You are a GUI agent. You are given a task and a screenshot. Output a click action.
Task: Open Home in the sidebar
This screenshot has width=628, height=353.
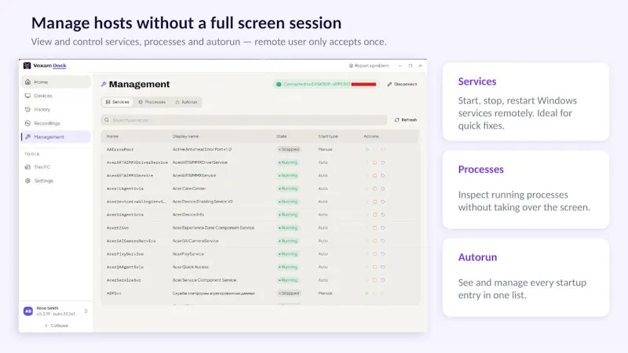pos(56,82)
